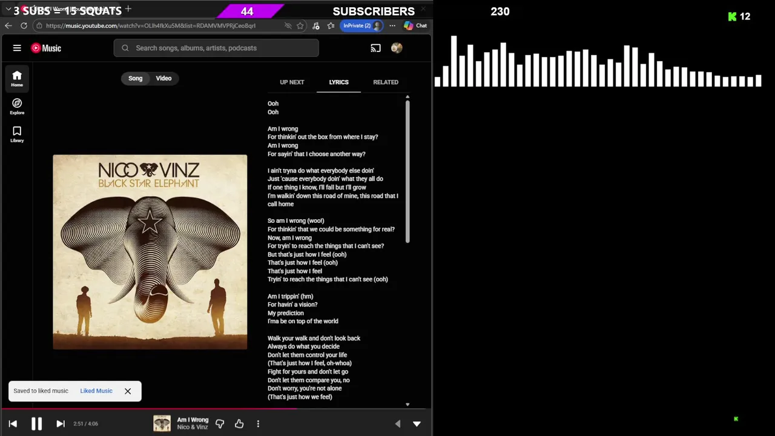Screen dimensions: 775x436
Task: Focus the search songs, albums, artists field
Action: [x=216, y=48]
